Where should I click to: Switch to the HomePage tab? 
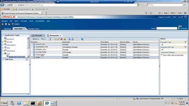7,29
